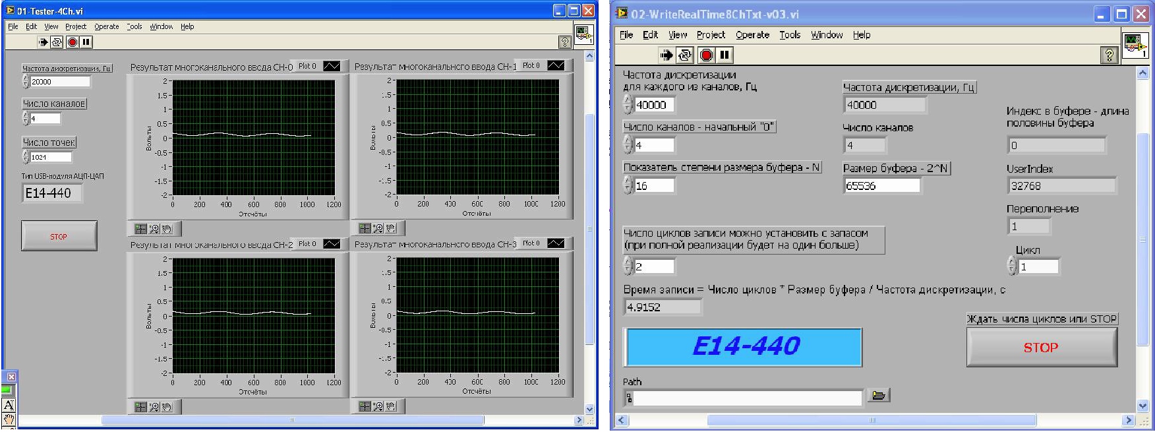
Task: Select zoom tool under CH-0 graph
Action: (154, 229)
